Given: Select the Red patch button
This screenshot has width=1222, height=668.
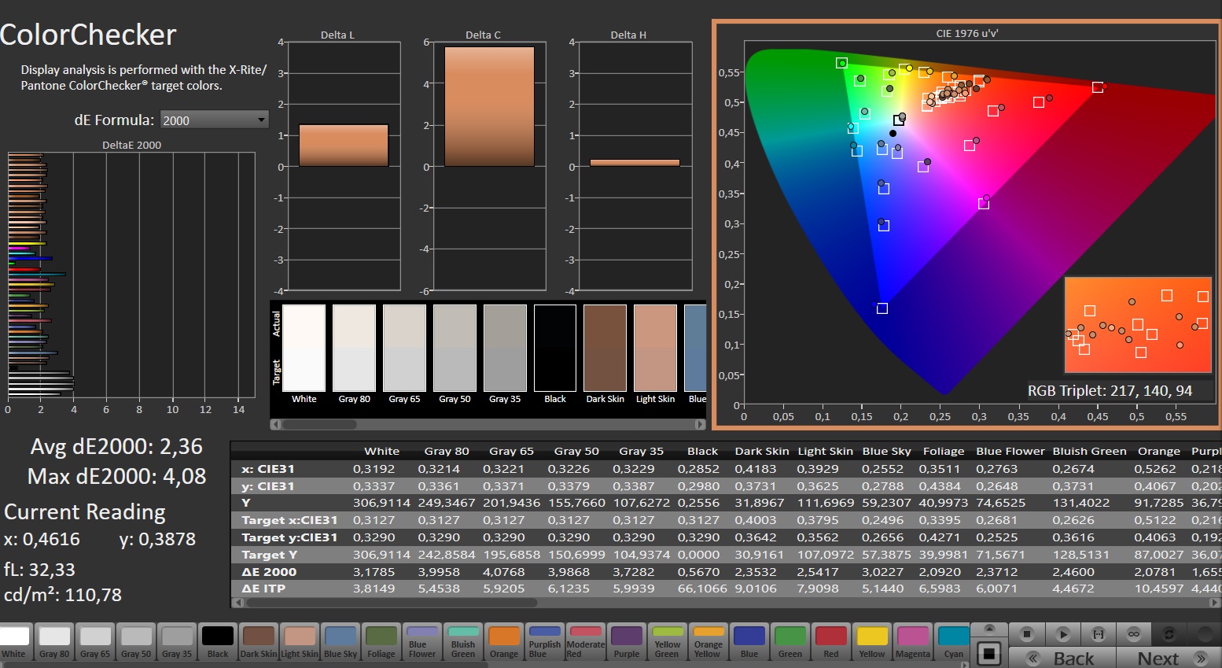Looking at the screenshot, I should tap(831, 641).
